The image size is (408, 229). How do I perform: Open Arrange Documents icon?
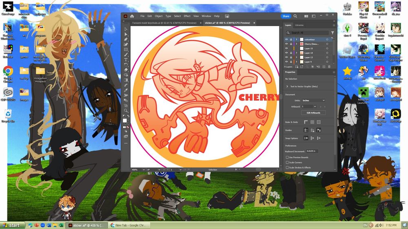tap(306, 16)
